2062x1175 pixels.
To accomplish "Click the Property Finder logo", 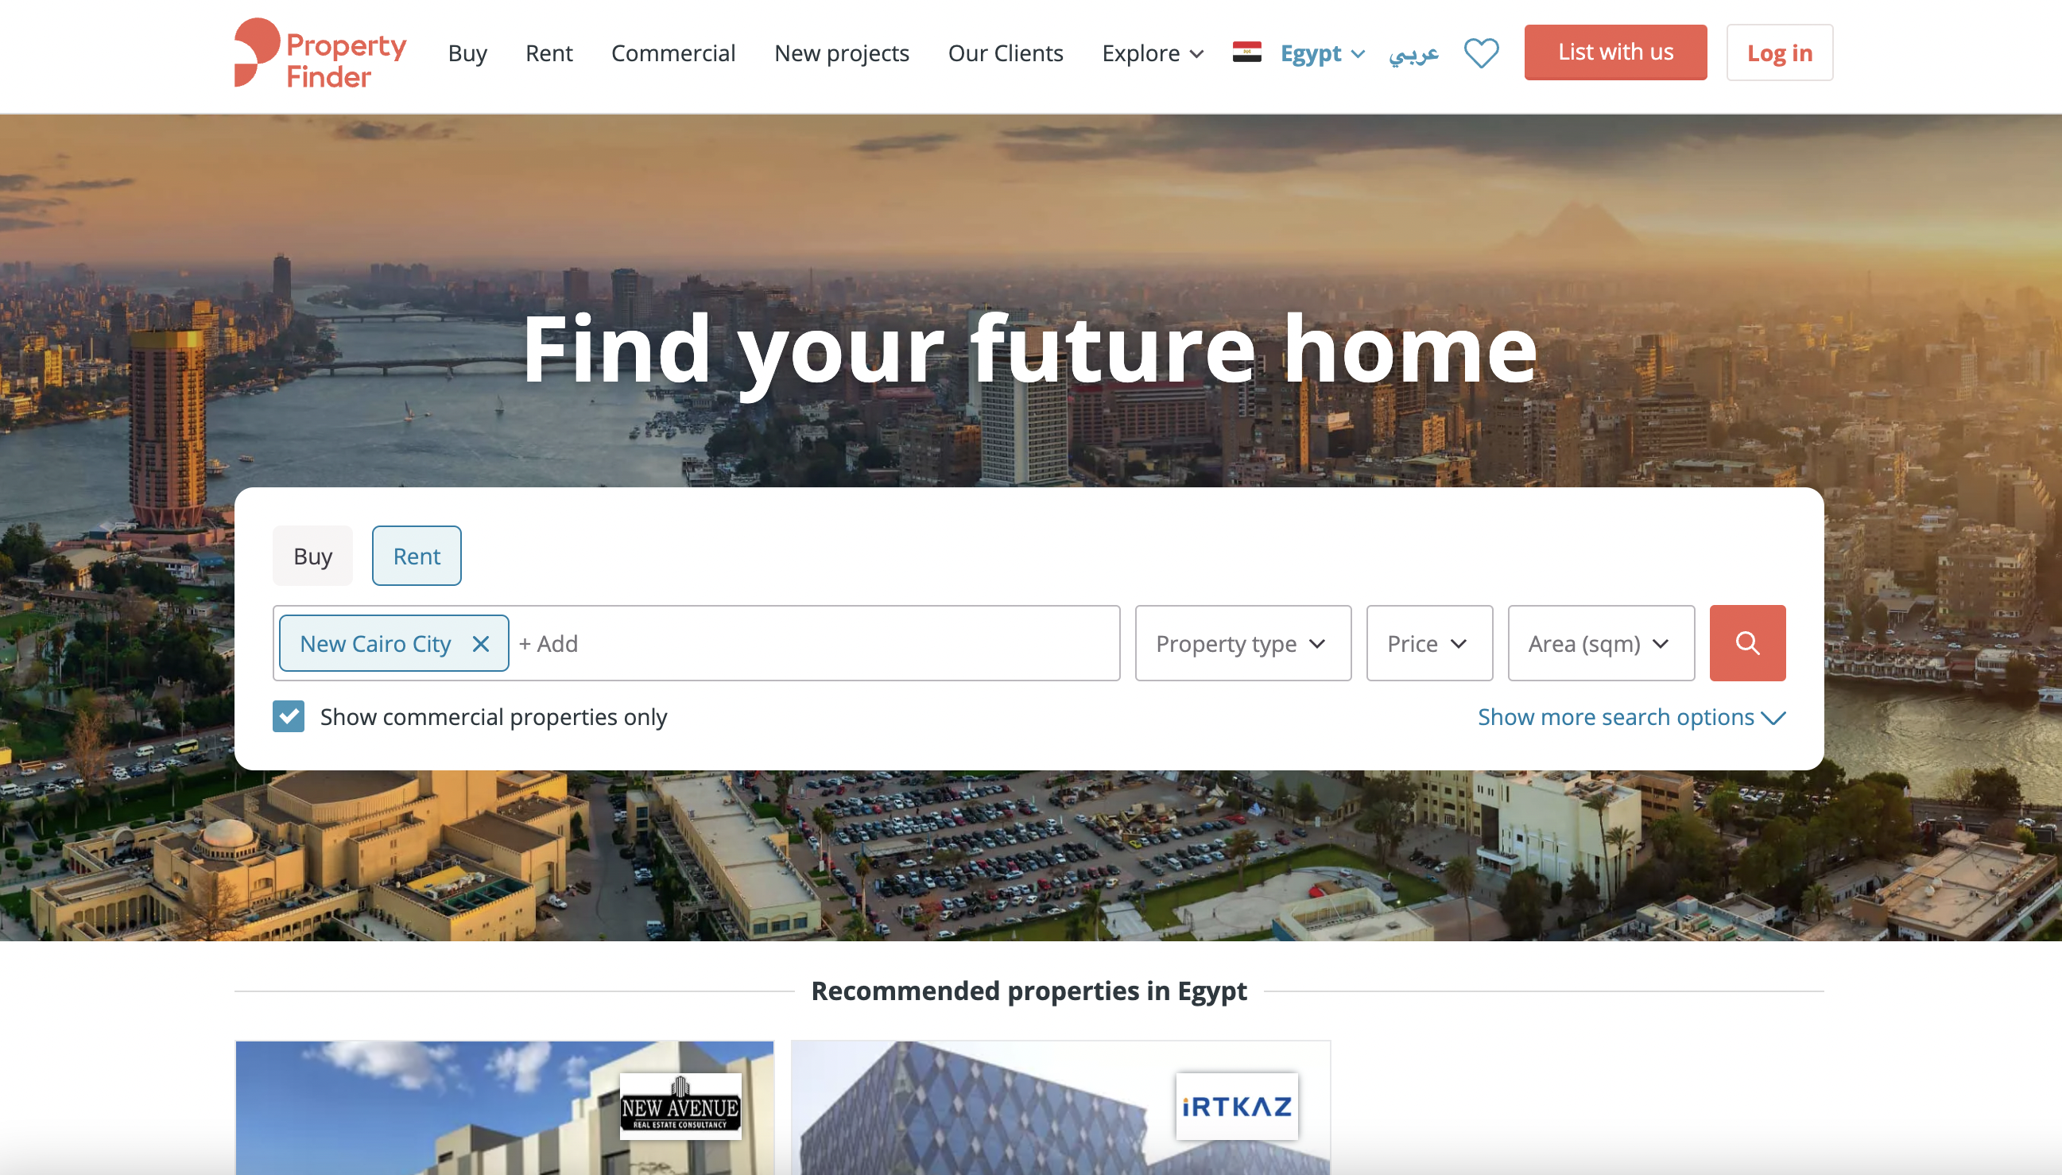I will pos(320,53).
